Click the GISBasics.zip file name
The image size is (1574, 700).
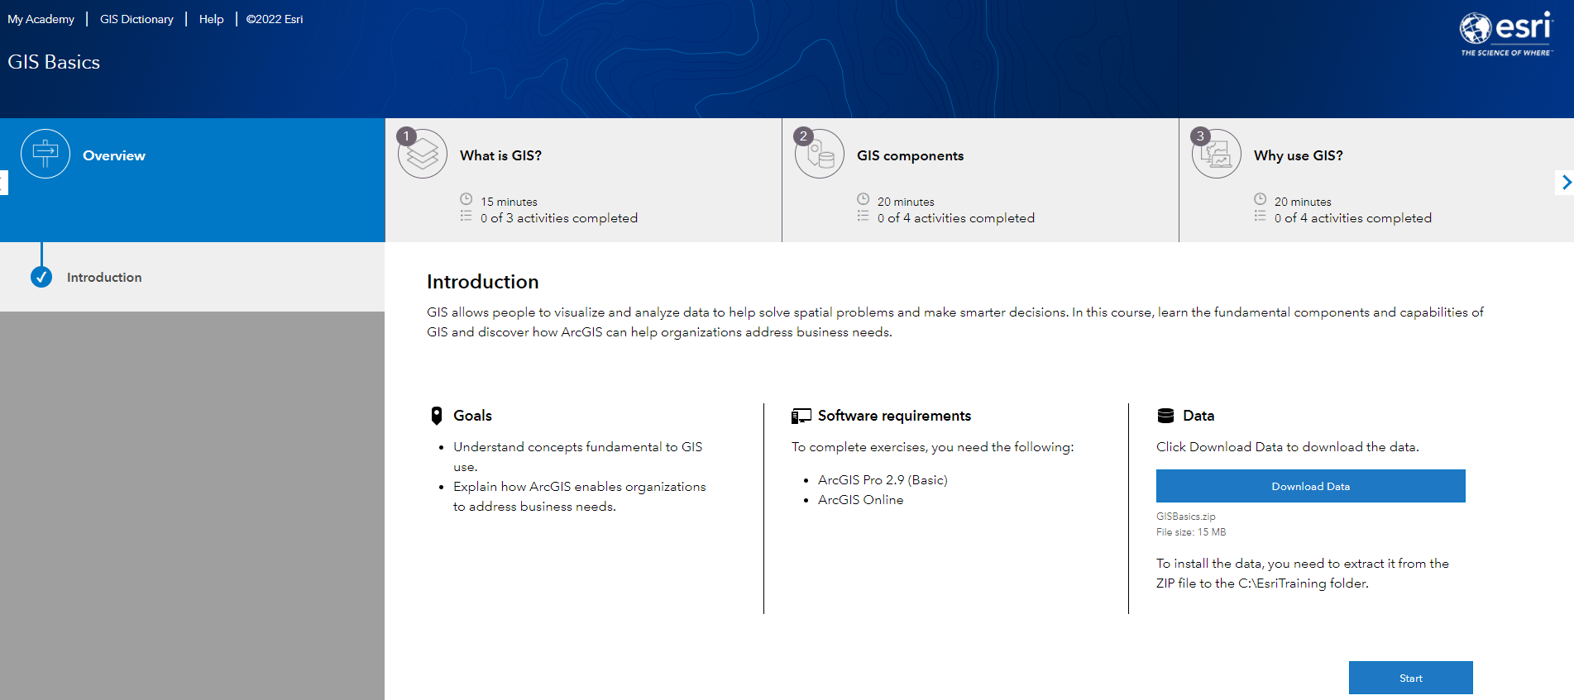[1185, 517]
